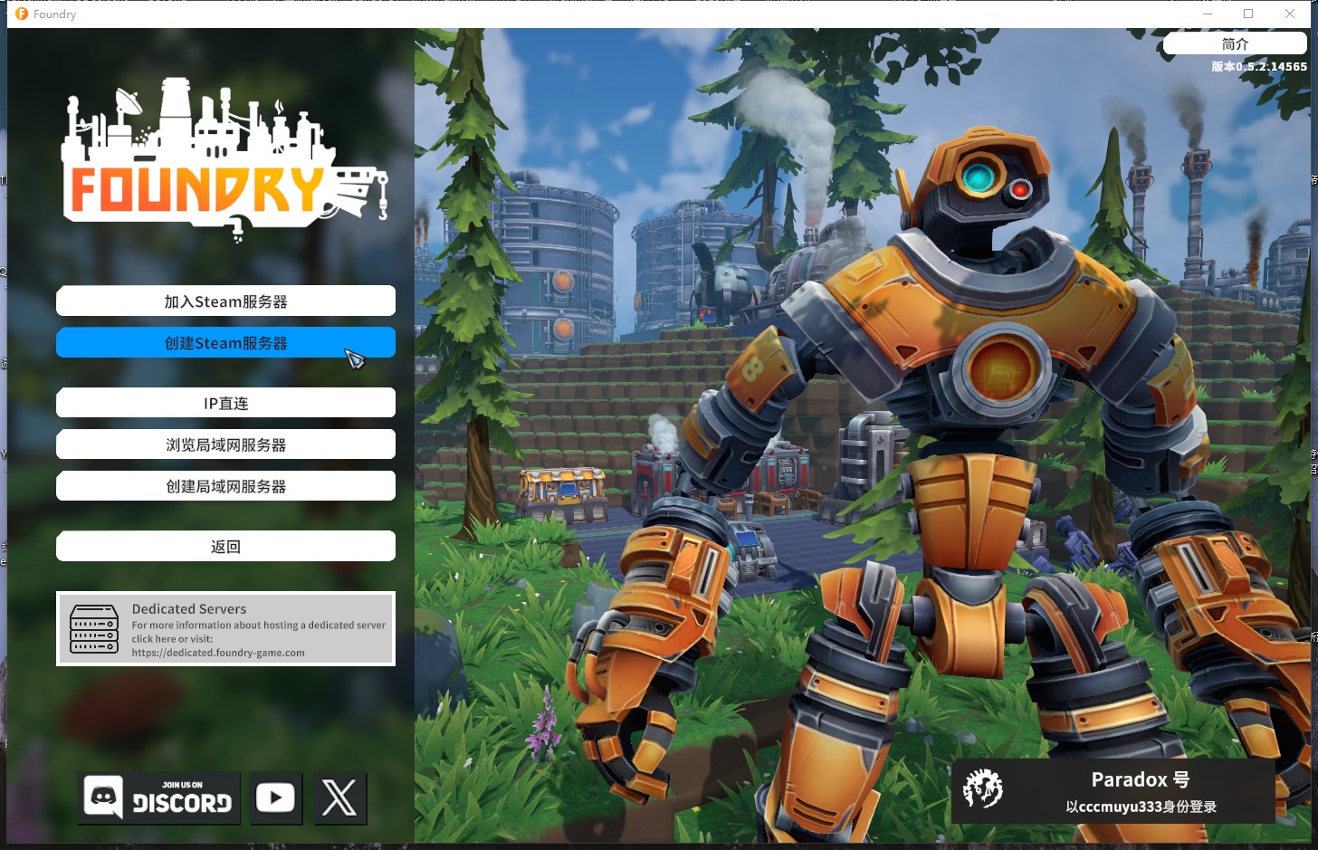This screenshot has height=850, width=1318.
Task: Click the dedicated.foundry-game.com link
Action: pos(218,653)
